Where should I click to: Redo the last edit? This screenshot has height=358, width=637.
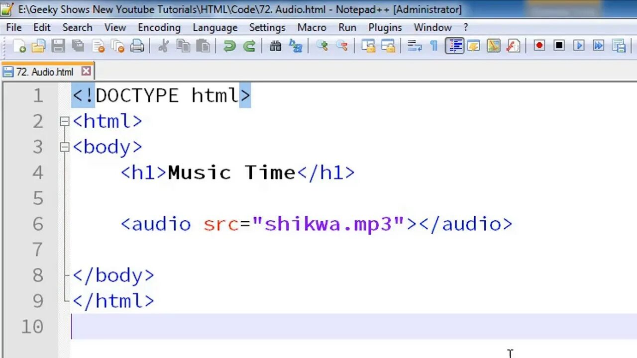249,46
